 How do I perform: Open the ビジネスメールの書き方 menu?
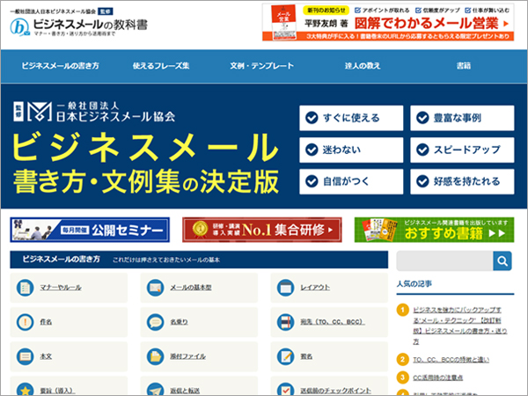click(x=60, y=66)
